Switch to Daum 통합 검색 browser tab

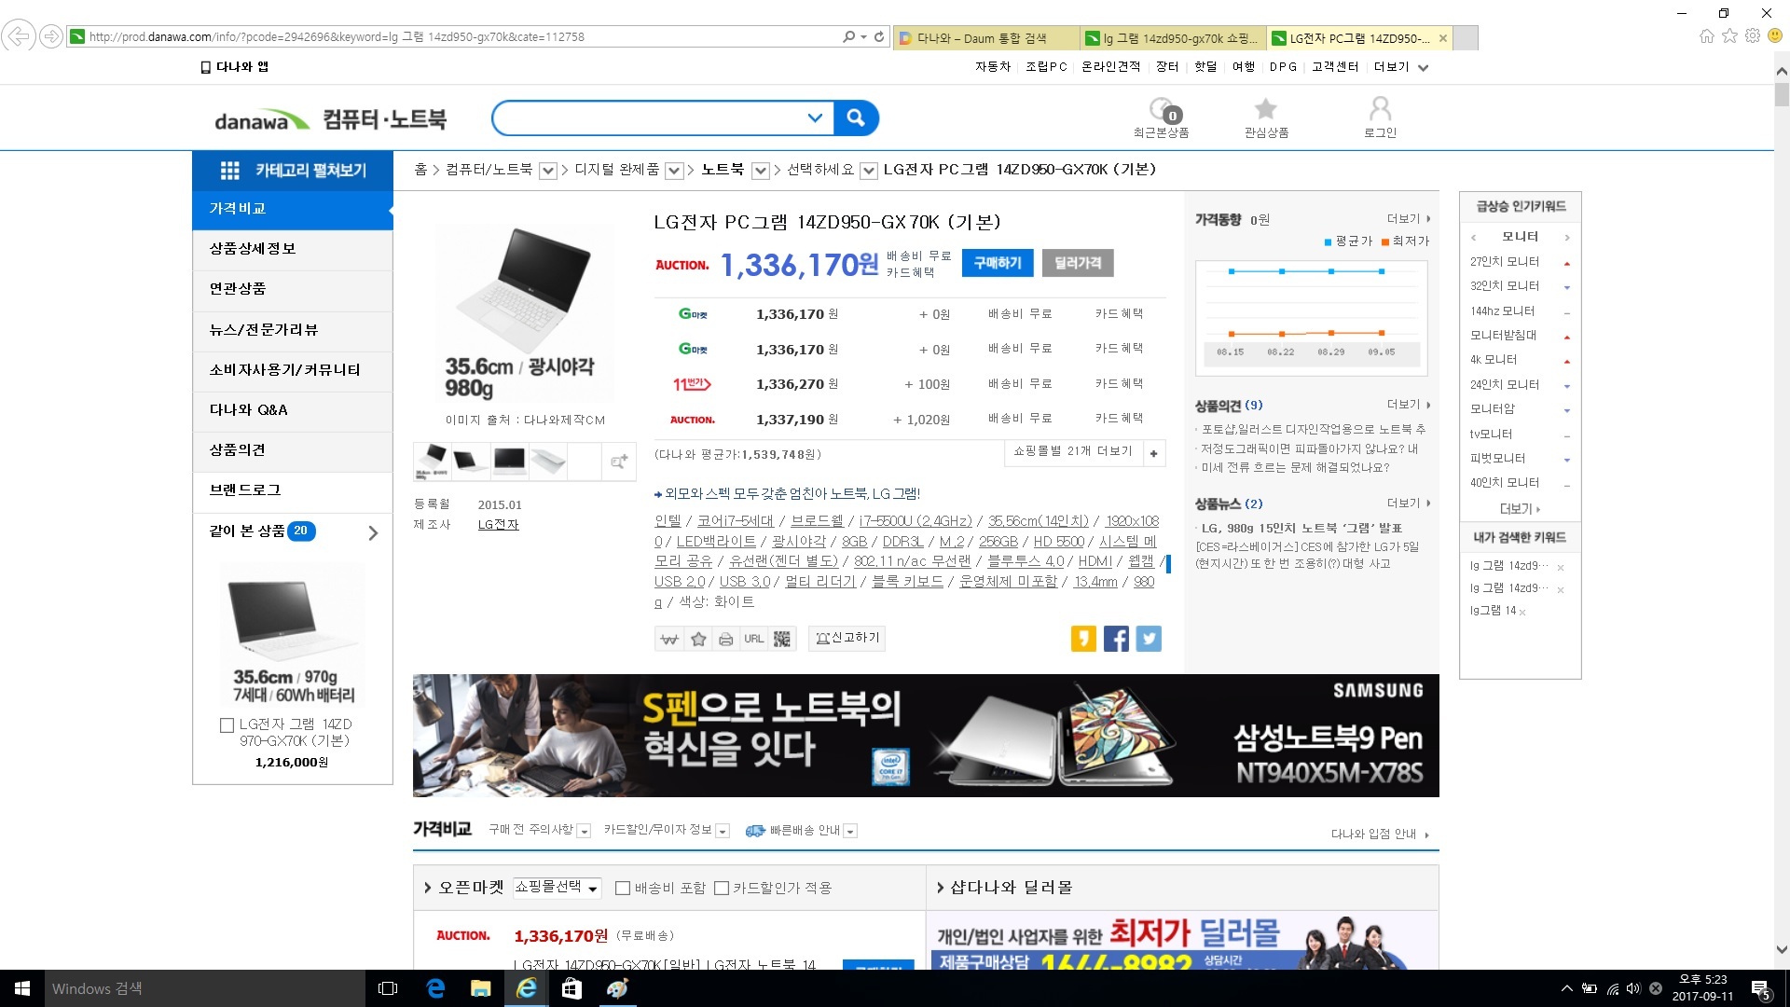coord(984,38)
